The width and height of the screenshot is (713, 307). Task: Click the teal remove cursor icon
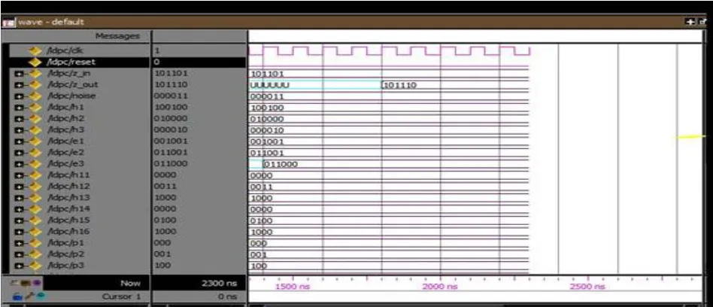[x=40, y=296]
